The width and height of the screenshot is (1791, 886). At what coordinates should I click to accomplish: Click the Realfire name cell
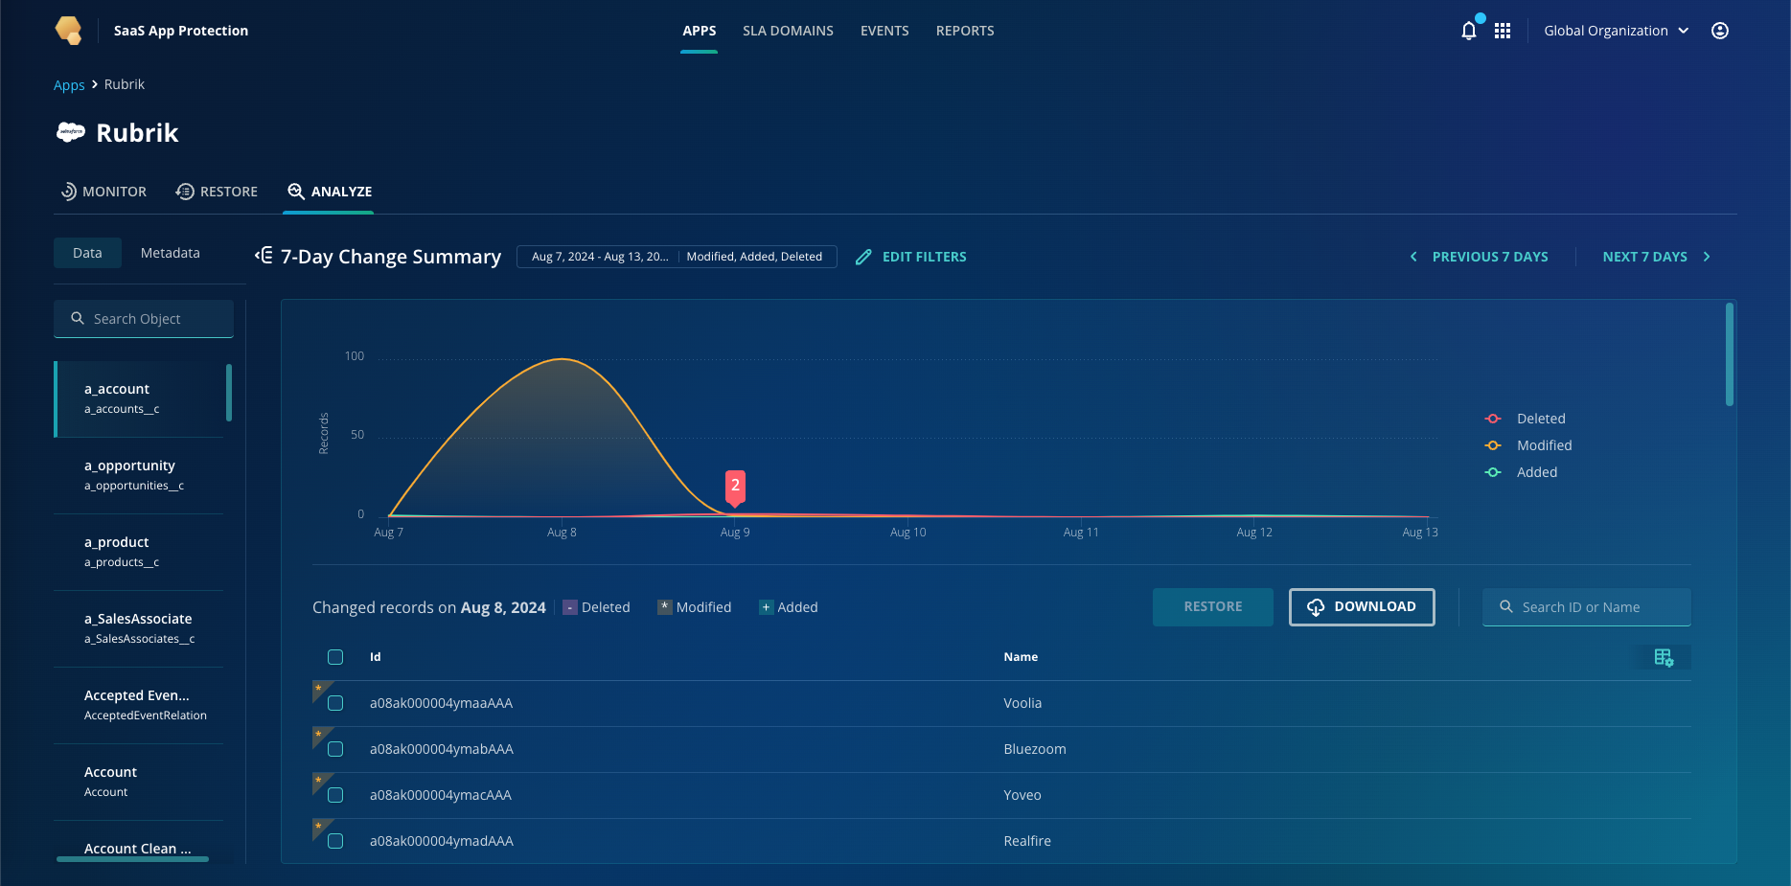[x=1027, y=841]
